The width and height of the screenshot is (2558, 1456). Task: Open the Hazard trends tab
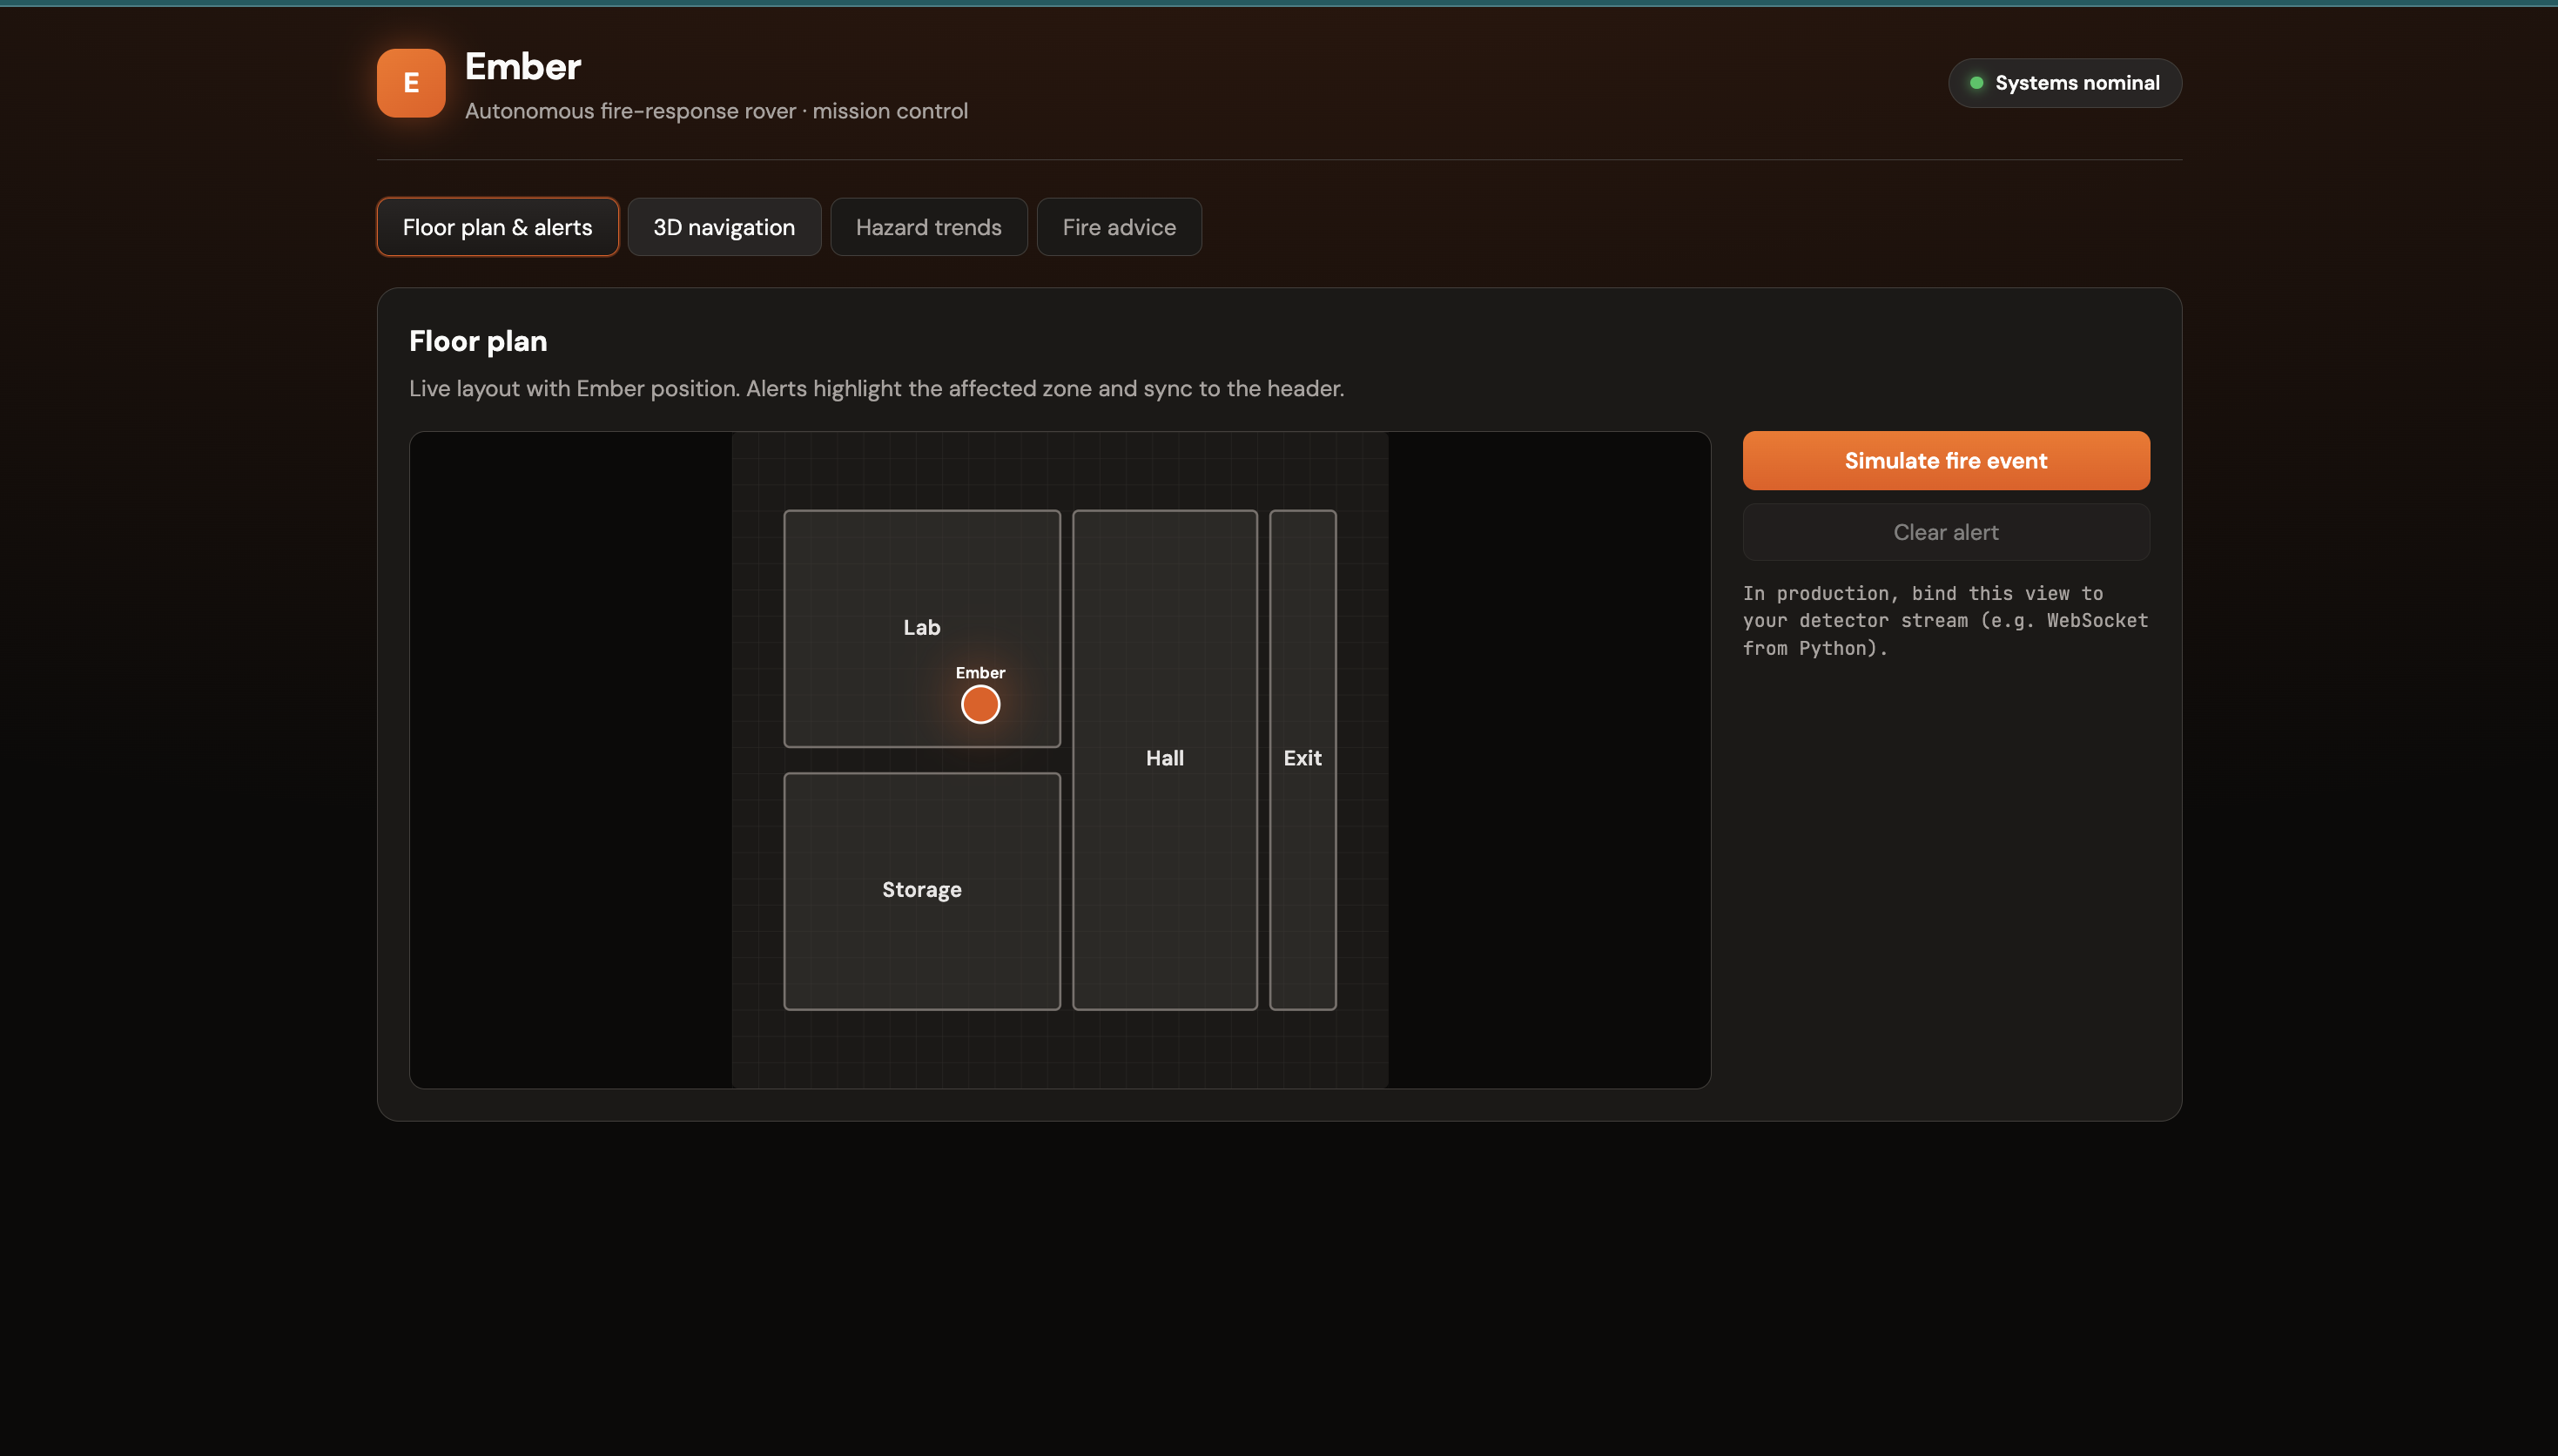tap(927, 227)
